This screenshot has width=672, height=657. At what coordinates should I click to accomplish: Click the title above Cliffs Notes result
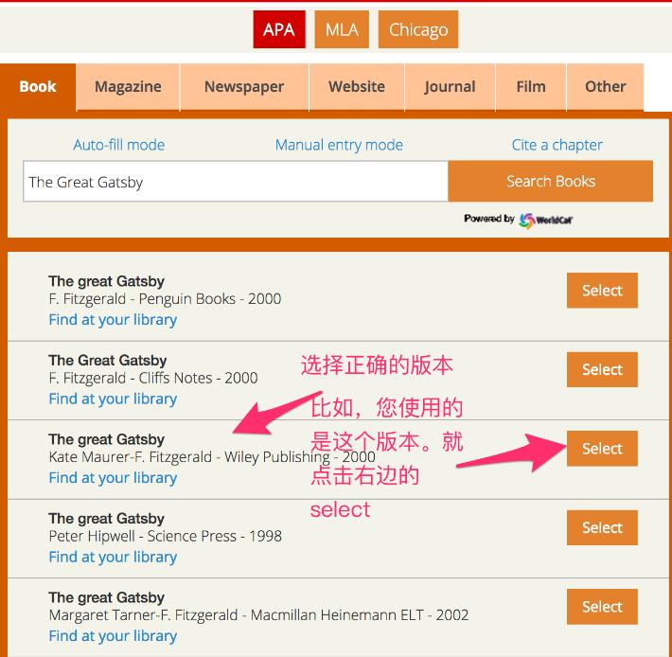108,361
